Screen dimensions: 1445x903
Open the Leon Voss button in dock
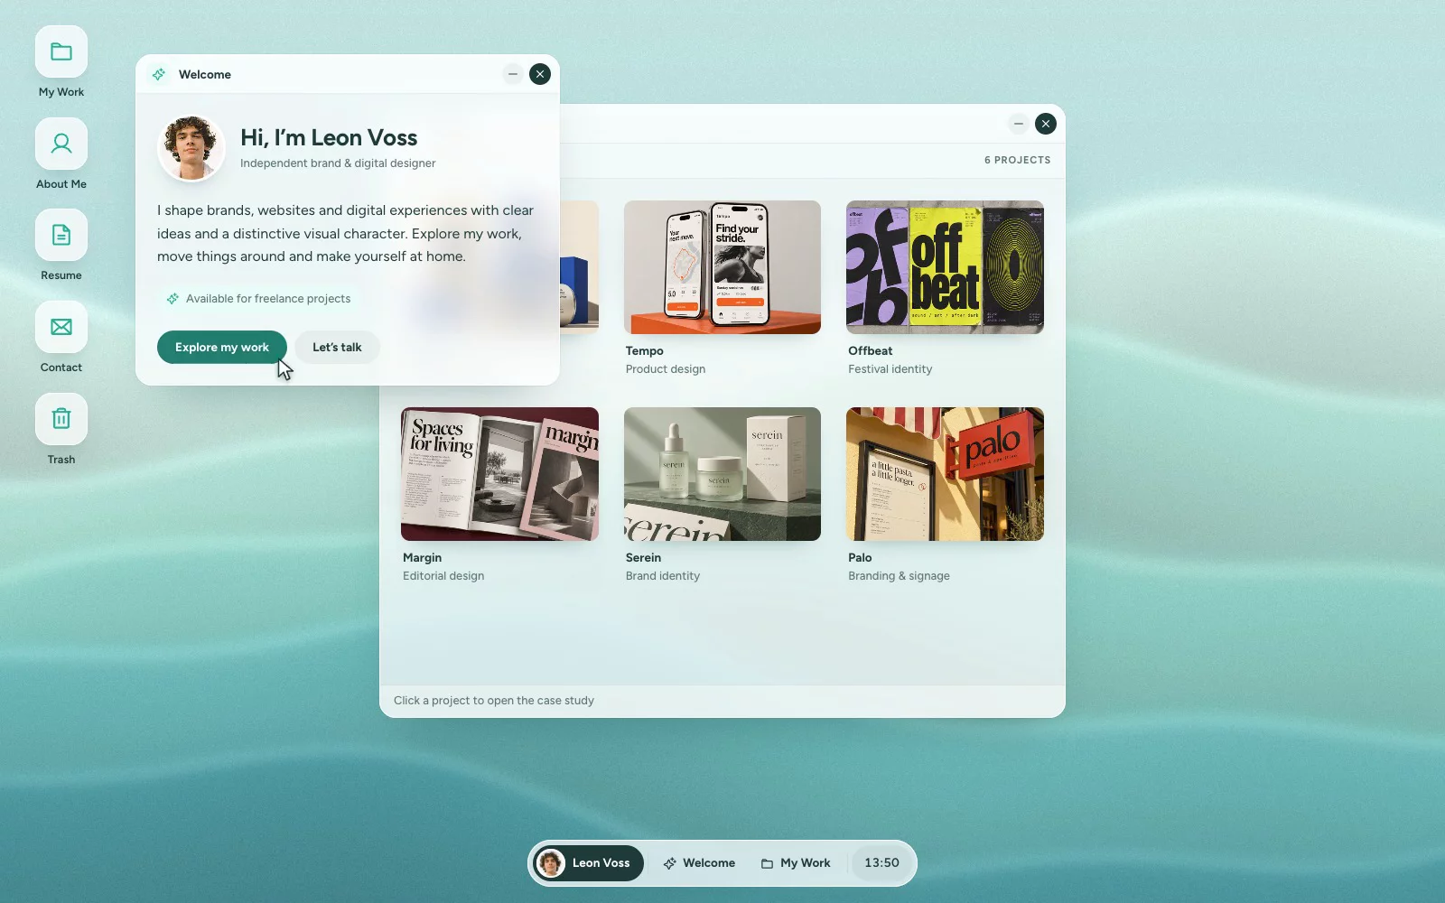coord(589,863)
